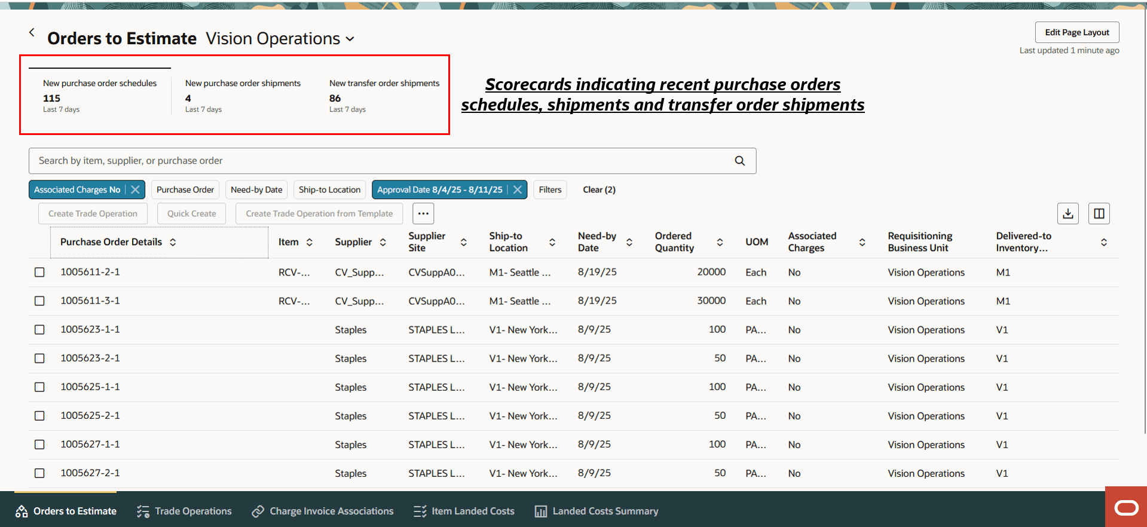1147x527 pixels.
Task: Click the Landed Costs Summary chart icon
Action: click(541, 511)
